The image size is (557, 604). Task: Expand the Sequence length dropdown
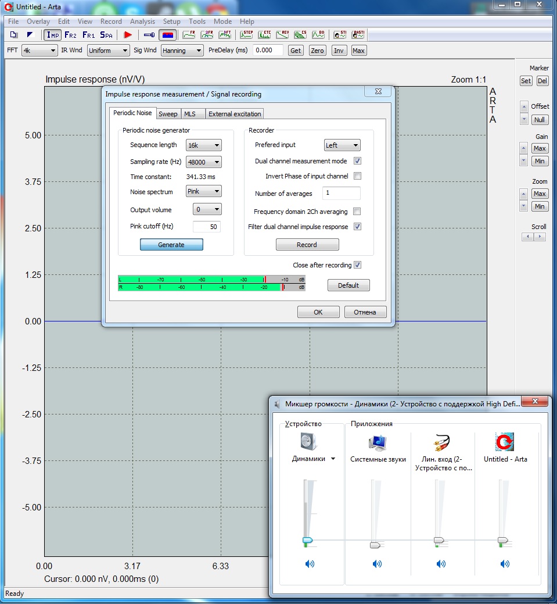[x=204, y=145]
